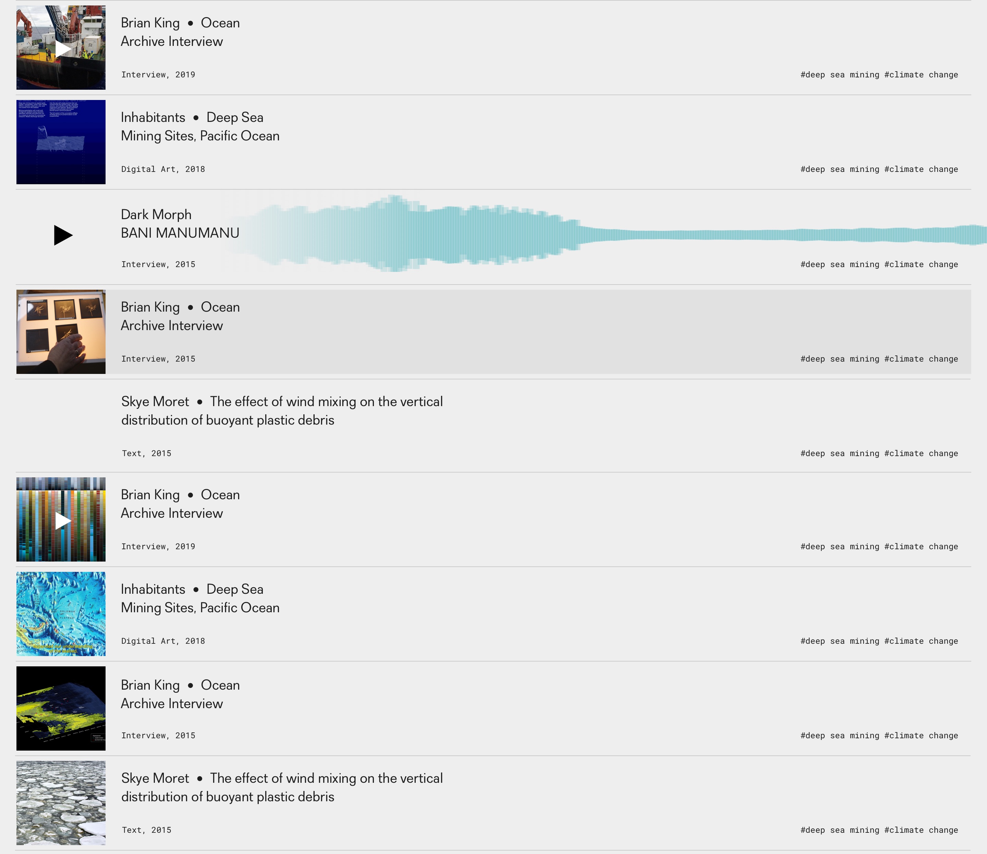Play the colorful stripes video
The height and width of the screenshot is (854, 987).
coord(63,521)
